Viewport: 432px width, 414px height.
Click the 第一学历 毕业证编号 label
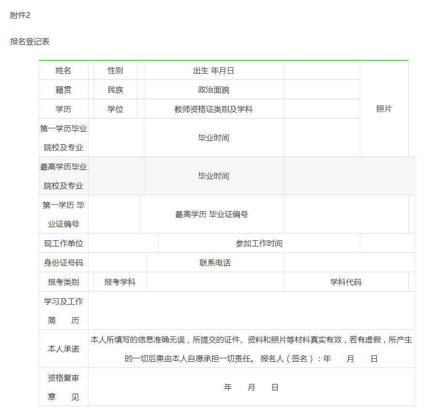pos(63,215)
